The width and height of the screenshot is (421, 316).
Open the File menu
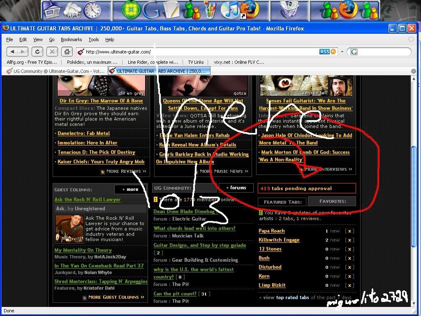pos(10,39)
